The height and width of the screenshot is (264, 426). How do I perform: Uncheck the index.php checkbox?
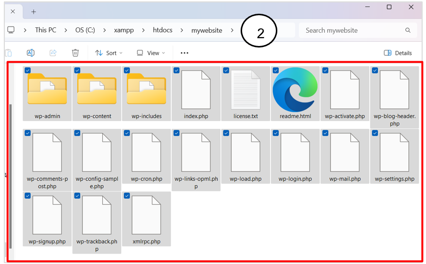[176, 71]
